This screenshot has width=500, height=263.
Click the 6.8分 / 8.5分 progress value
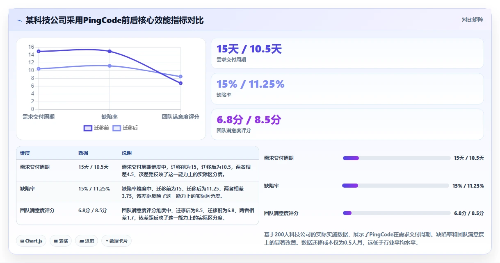[x=469, y=213]
